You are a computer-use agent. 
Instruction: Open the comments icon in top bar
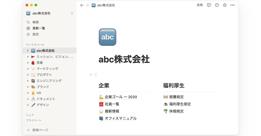209,5
